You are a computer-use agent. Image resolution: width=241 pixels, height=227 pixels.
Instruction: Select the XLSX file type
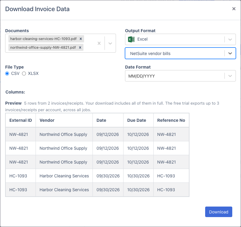tap(24, 74)
